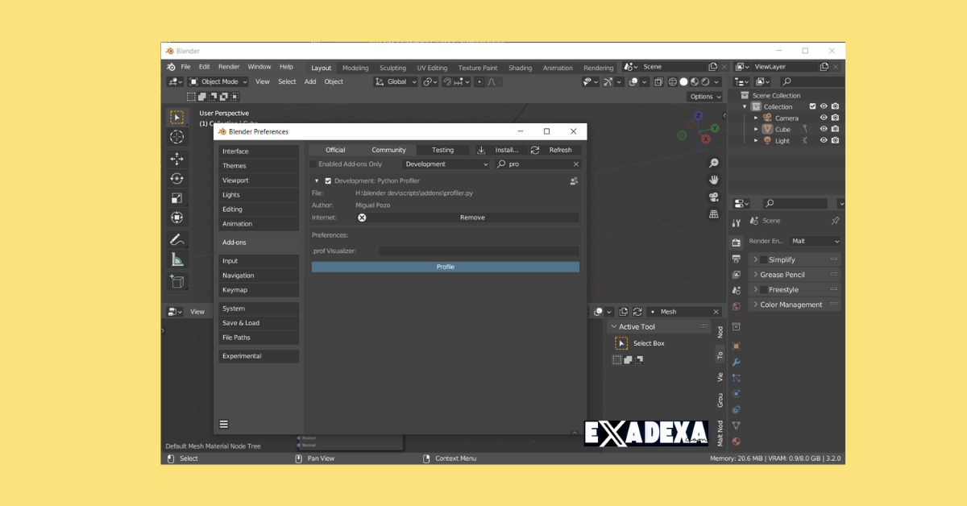Image resolution: width=967 pixels, height=506 pixels.
Task: Activate the Annotate tool
Action: coord(176,238)
